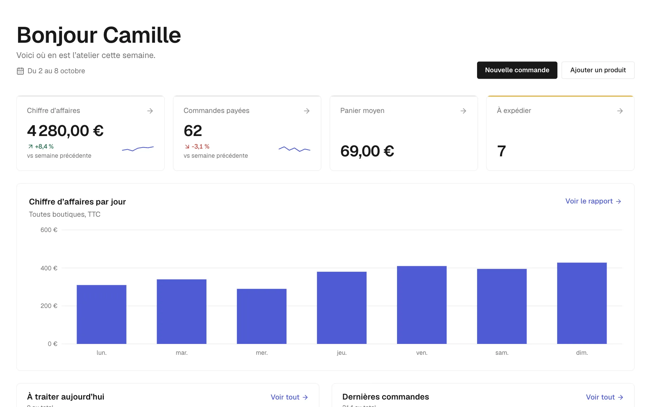651x407 pixels.
Task: Click the 600 € axis label
Action: click(49, 230)
